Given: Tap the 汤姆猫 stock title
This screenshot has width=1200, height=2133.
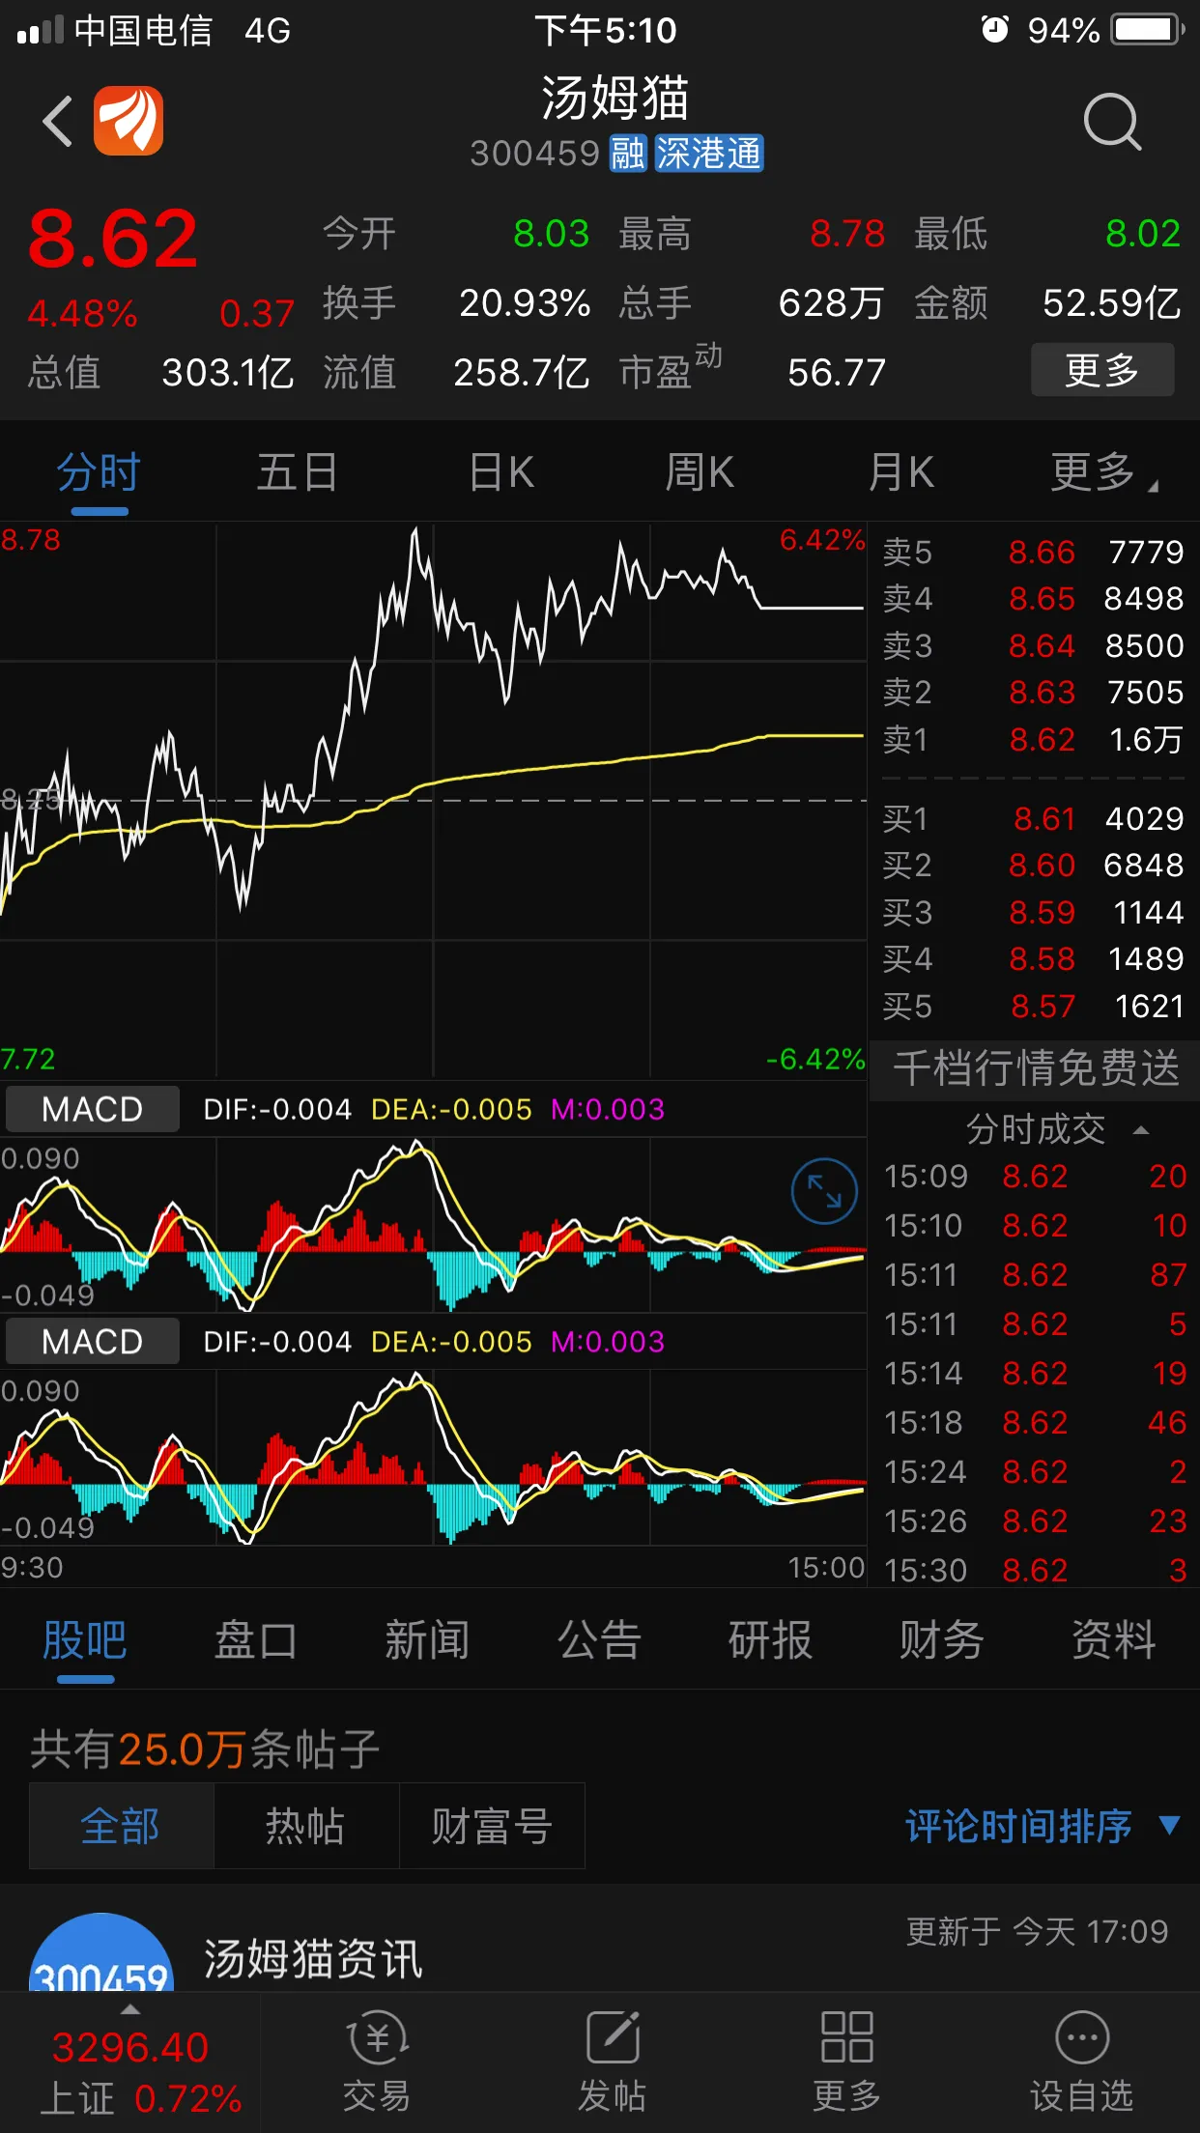Looking at the screenshot, I should (614, 98).
